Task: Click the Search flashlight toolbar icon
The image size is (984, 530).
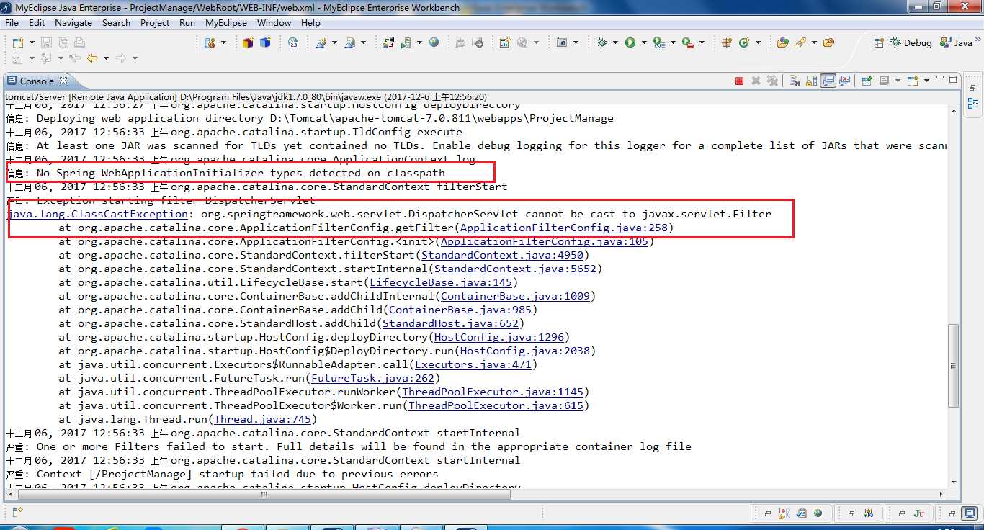Action: pos(800,42)
